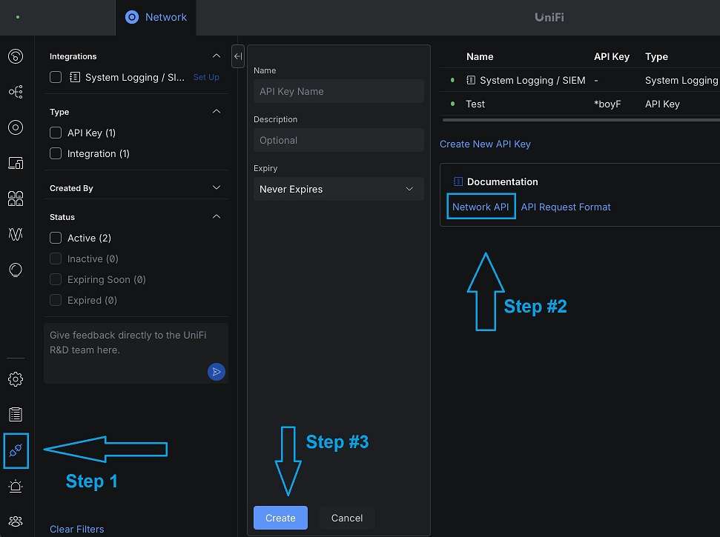
Task: Click the UniFi logo text at top
Action: 549,18
